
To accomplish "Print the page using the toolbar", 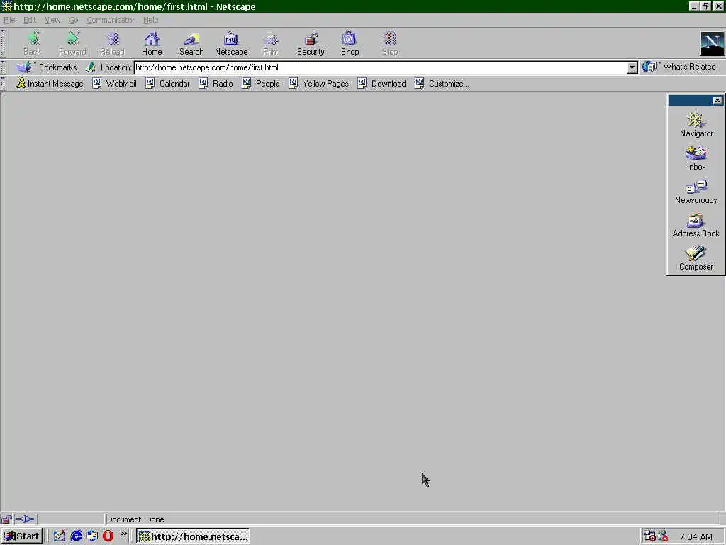I will pyautogui.click(x=271, y=43).
